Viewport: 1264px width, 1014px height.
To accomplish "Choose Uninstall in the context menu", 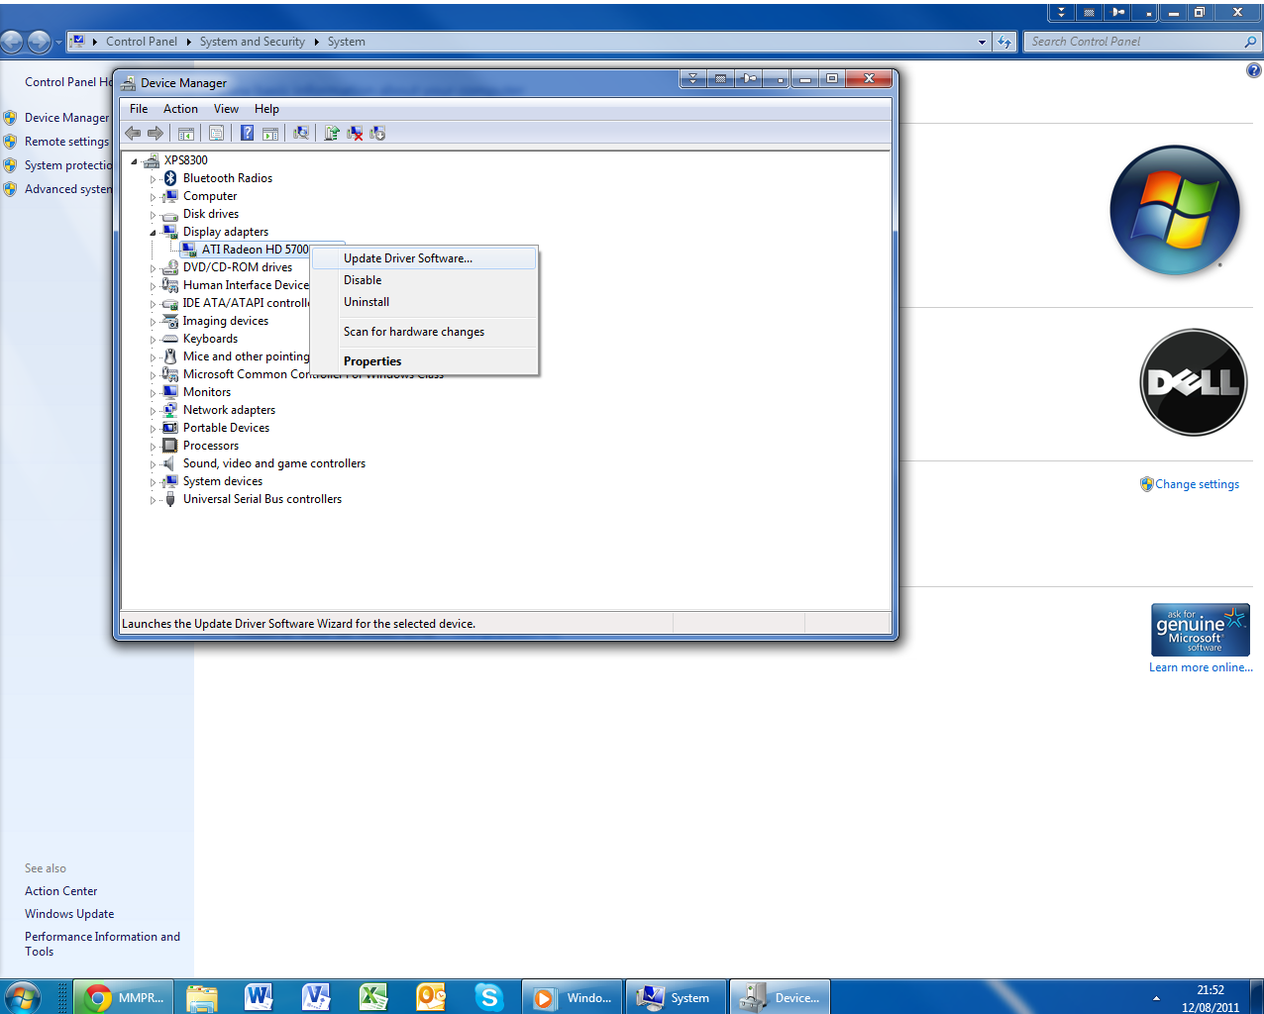I will [x=424, y=302].
